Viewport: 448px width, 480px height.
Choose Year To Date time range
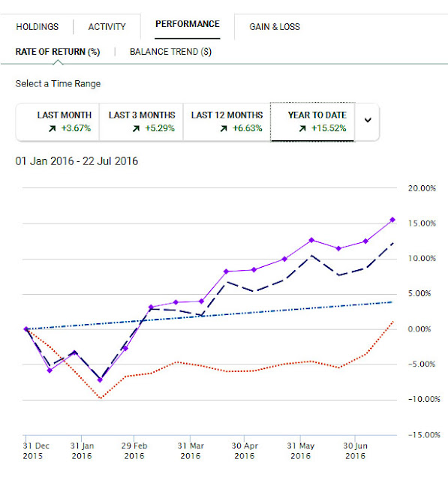tap(313, 121)
